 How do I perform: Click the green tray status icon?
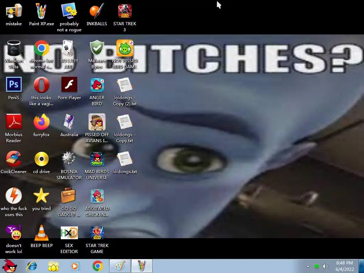(317, 266)
